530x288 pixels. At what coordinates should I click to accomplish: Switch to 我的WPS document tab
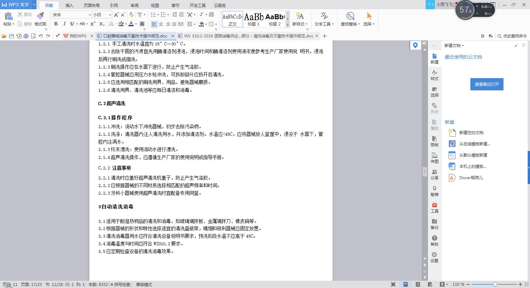click(78, 36)
